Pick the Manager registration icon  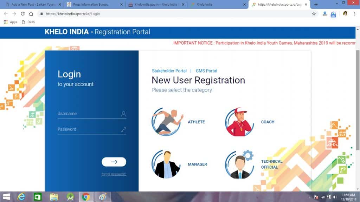coord(166,164)
